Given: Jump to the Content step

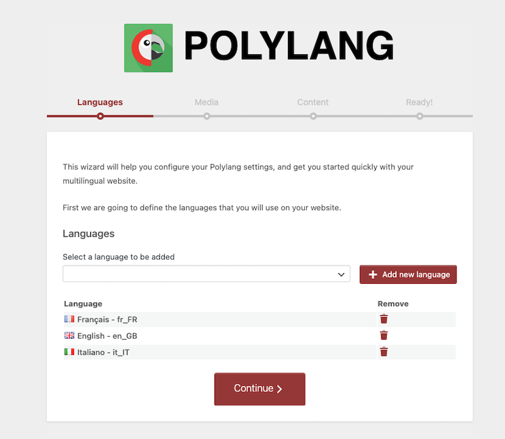Looking at the screenshot, I should [x=313, y=102].
